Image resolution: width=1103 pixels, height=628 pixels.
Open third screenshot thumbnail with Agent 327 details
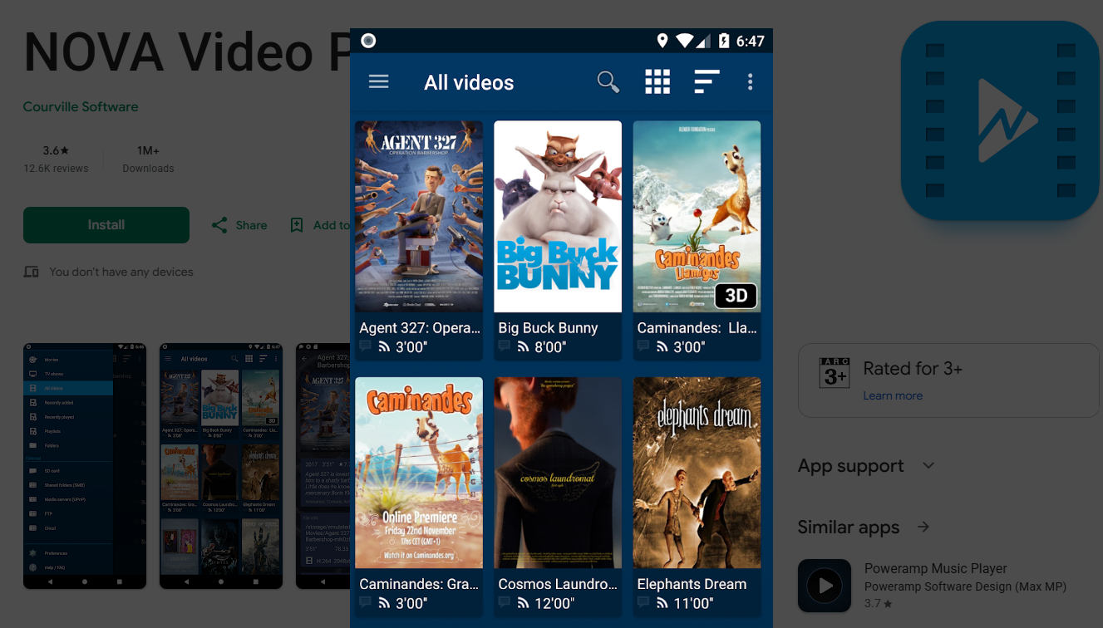pyautogui.click(x=323, y=466)
